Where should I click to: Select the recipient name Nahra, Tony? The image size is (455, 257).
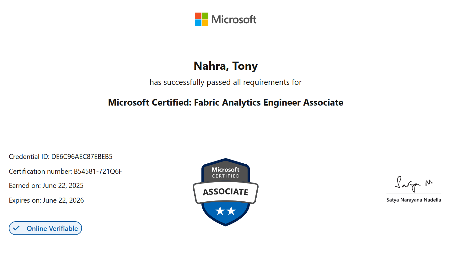tap(226, 66)
